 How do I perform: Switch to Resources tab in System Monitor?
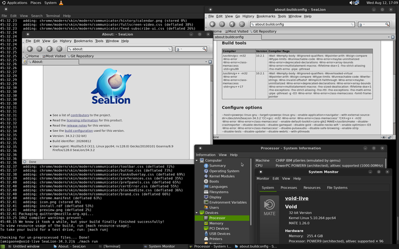[312, 188]
